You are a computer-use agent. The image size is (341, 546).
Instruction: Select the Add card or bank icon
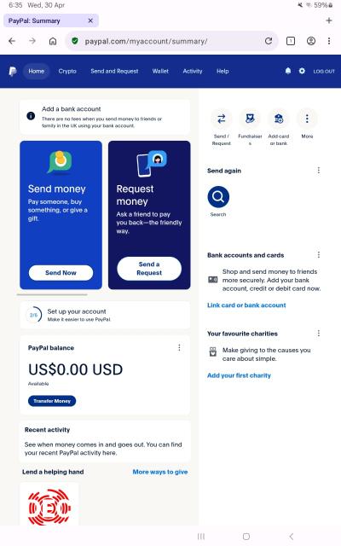tap(279, 119)
